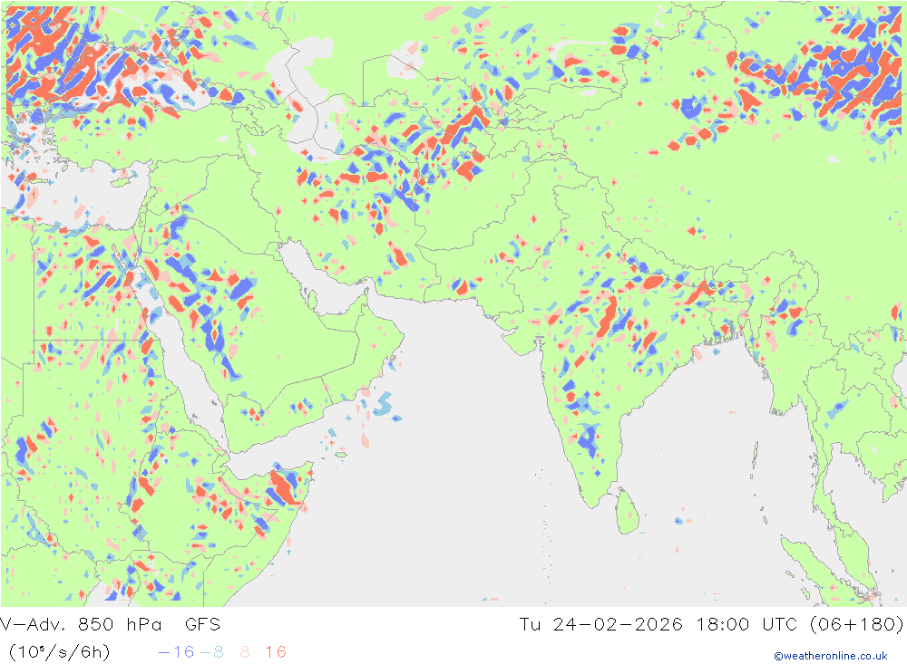
Task: Click the red 16 legend value
Action: (276, 652)
